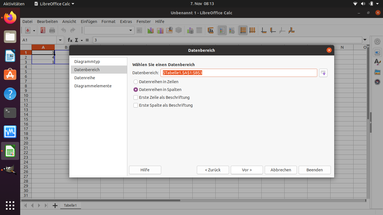Open the sidebar Styles panel icon
Image resolution: width=383 pixels, height=215 pixels.
(377, 62)
